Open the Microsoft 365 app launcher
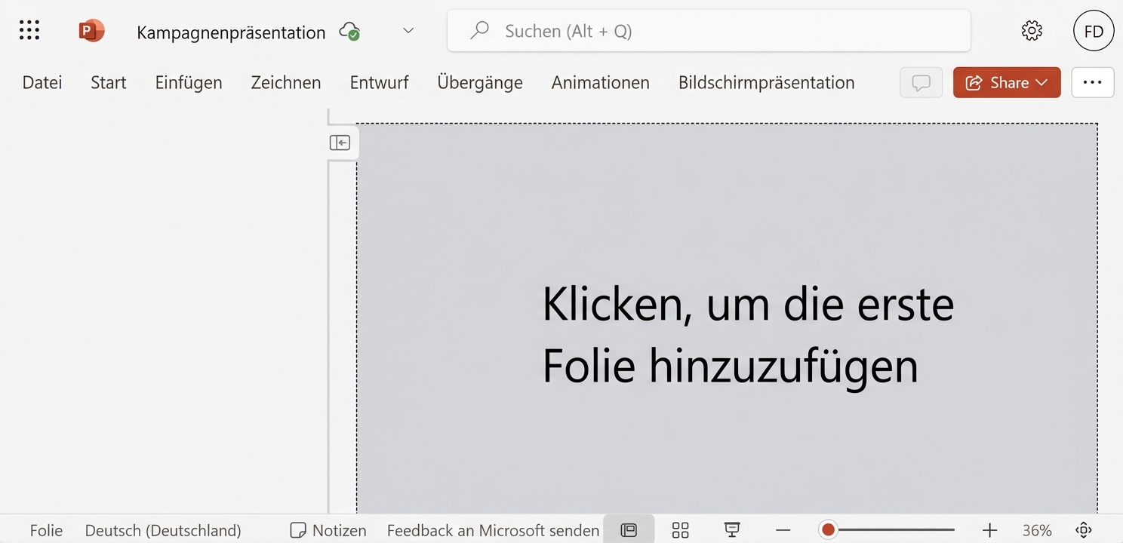 (x=29, y=30)
